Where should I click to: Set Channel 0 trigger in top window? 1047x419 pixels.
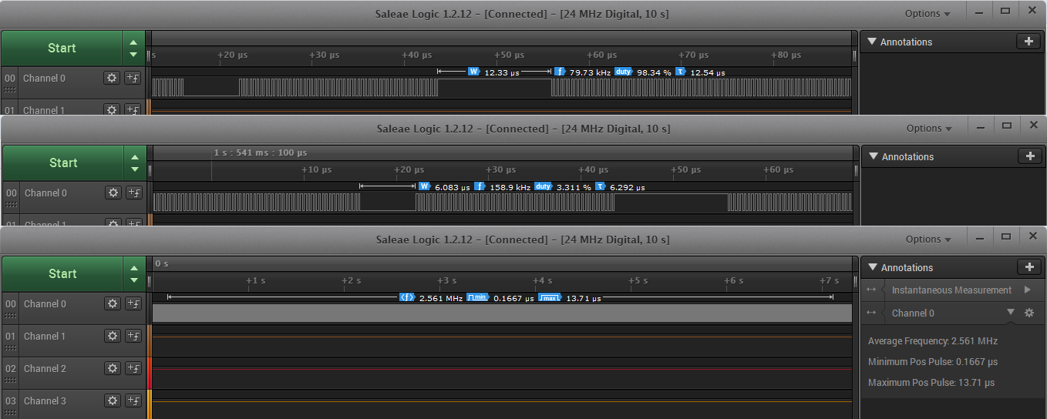[133, 78]
